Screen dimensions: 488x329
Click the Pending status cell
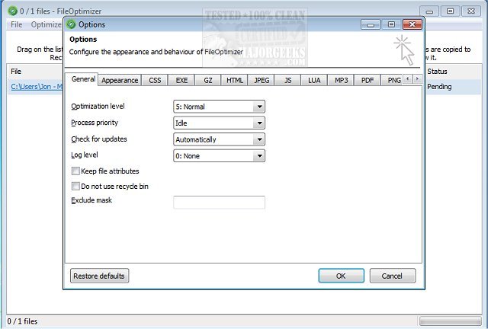[439, 87]
